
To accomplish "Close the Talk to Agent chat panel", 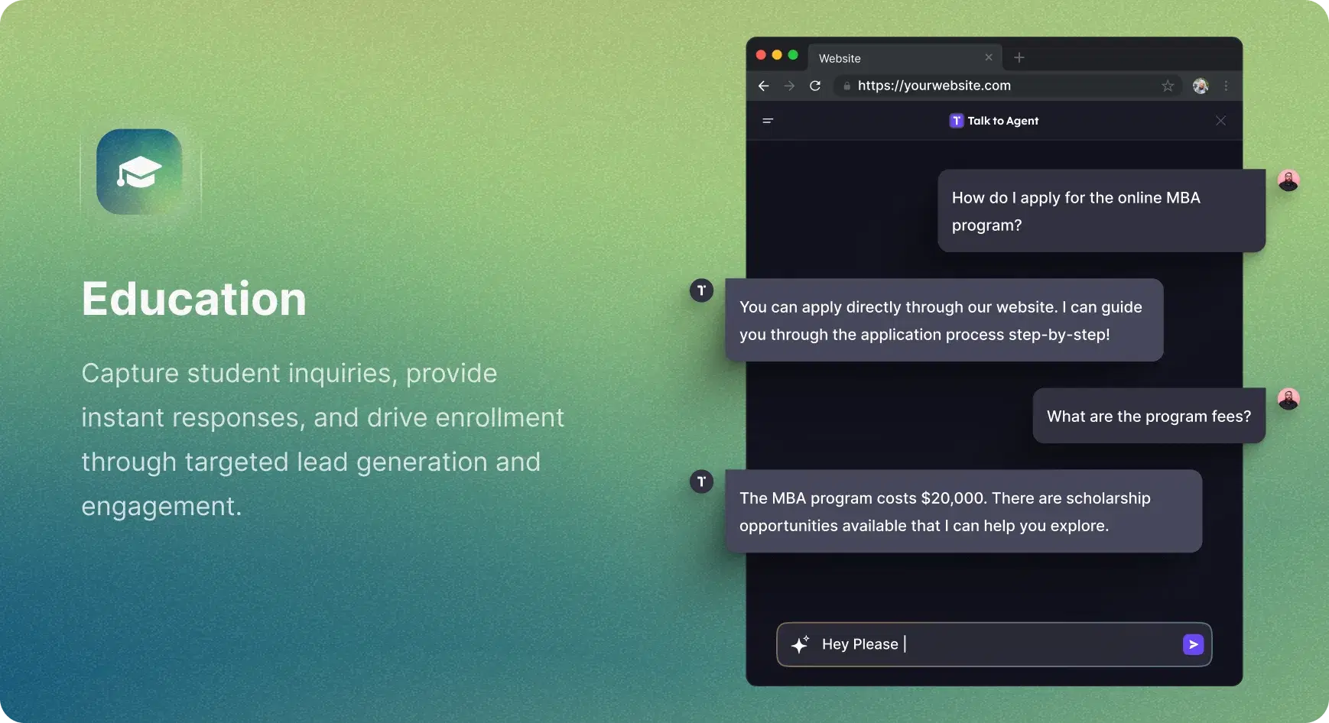I will [x=1220, y=121].
